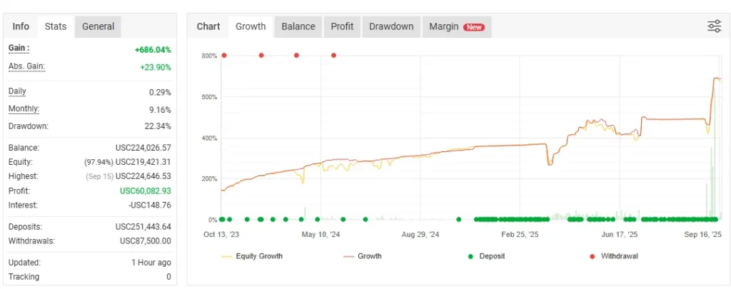The width and height of the screenshot is (731, 289).
Task: View the Drawdown chart tab
Action: (x=391, y=26)
